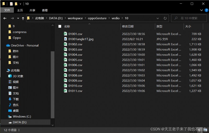209x133 pixels.
Task: Click vedio in the address breadcrumb
Action: point(115,18)
